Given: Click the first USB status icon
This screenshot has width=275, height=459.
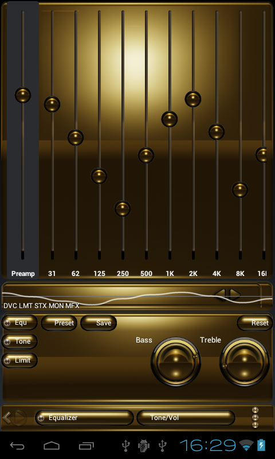Looking at the screenshot, I should tap(125, 446).
